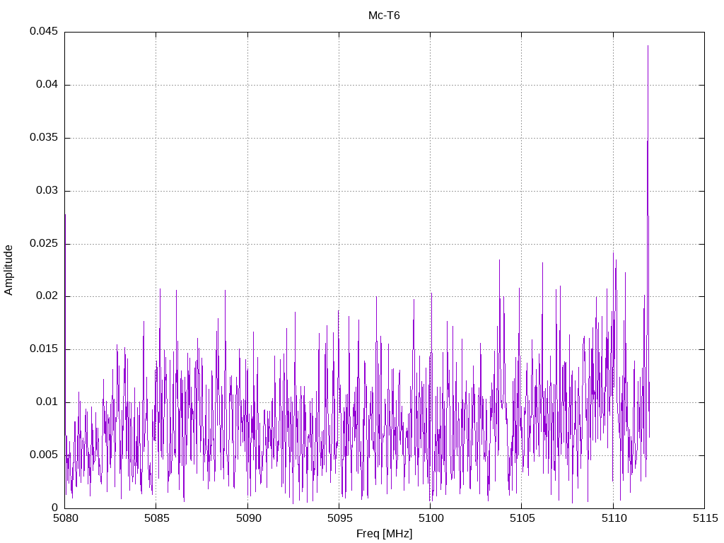
Task: Click the tip of the tallest peak near 5112 MHz
Action: 648,46
